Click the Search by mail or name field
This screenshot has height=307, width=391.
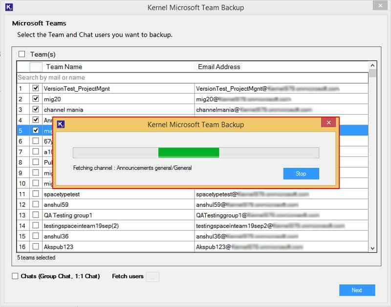(x=192, y=78)
